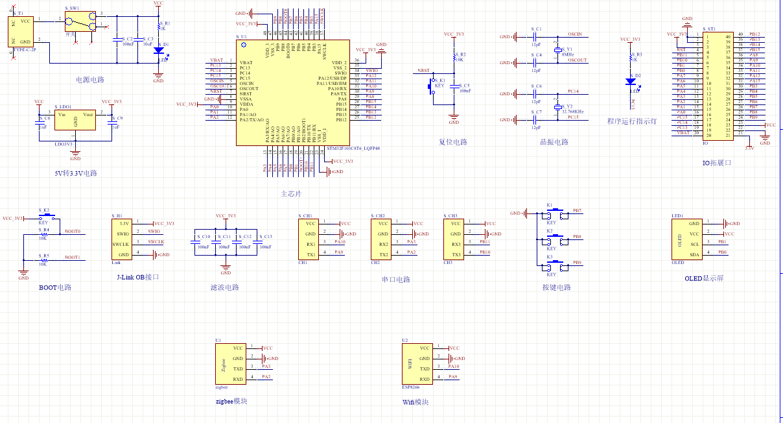Click the SWCLK net label beside J-Link header
The height and width of the screenshot is (423, 783).
[x=156, y=241]
